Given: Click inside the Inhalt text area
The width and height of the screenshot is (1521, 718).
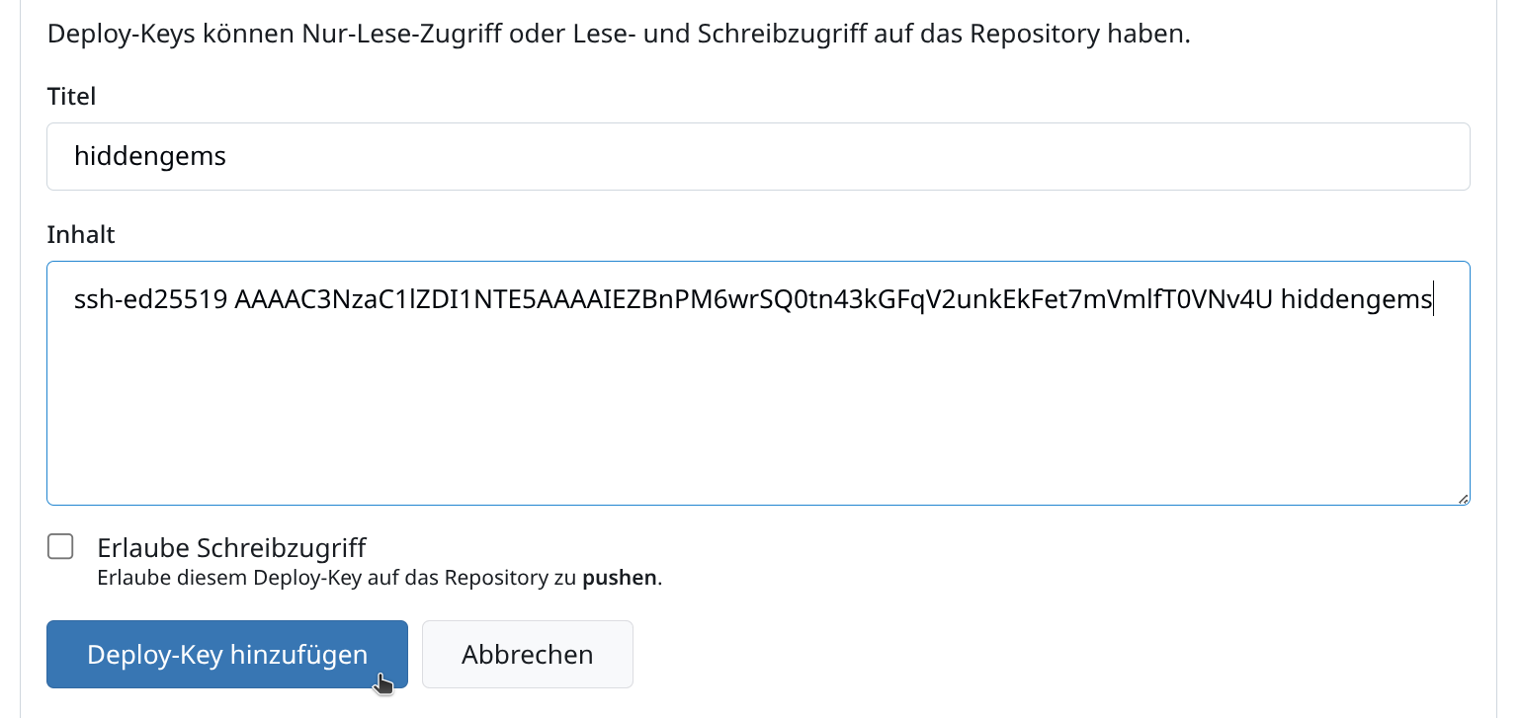Looking at the screenshot, I should click(x=758, y=395).
